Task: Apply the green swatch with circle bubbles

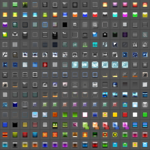Action: [x=55, y=125]
